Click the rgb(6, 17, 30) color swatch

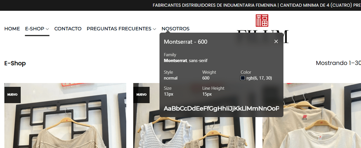pyautogui.click(x=243, y=78)
